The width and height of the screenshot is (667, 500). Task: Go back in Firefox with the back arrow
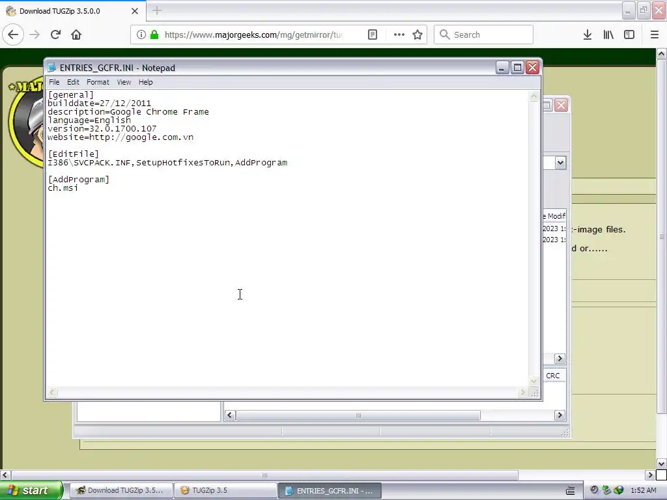click(x=13, y=35)
